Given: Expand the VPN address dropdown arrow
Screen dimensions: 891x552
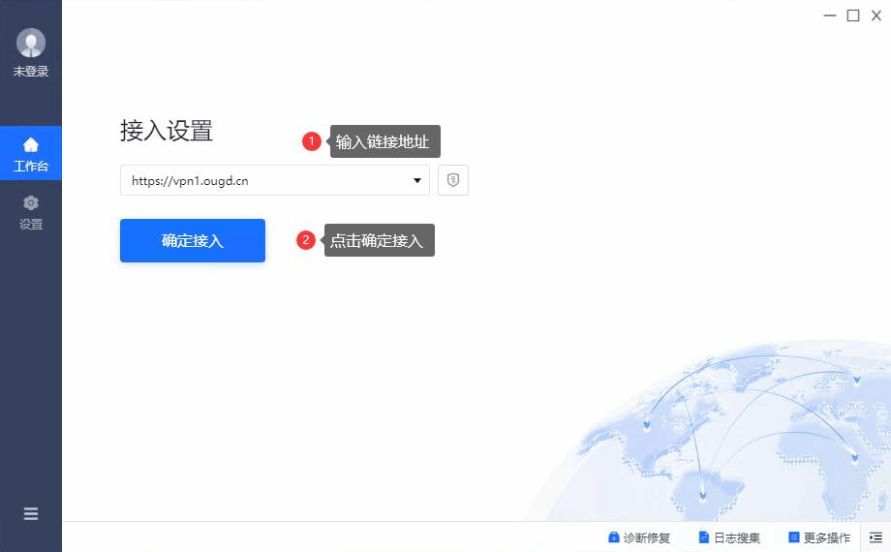Looking at the screenshot, I should [417, 181].
